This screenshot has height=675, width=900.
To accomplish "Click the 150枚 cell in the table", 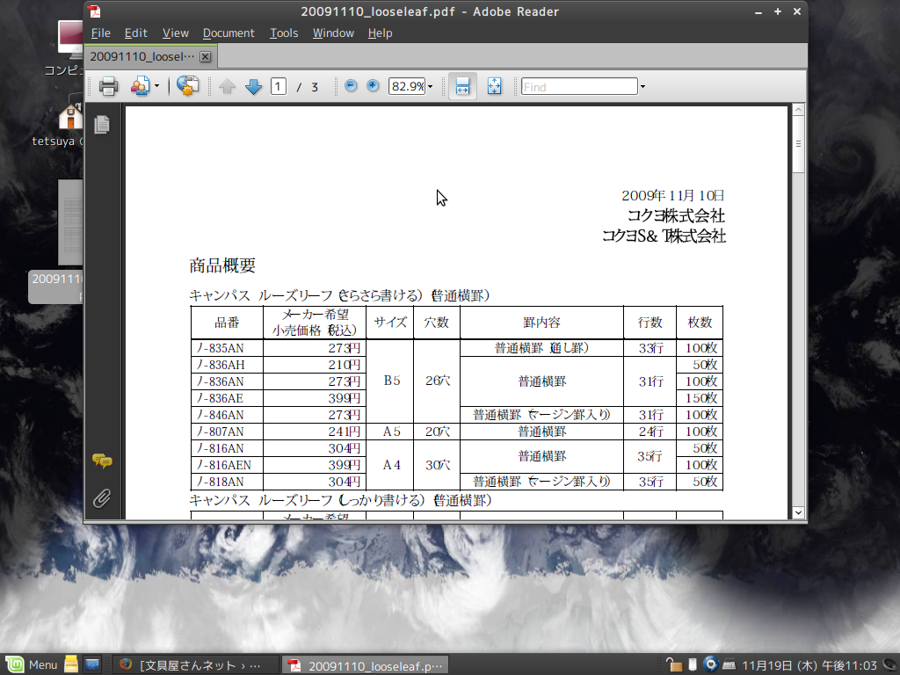I will tap(701, 398).
